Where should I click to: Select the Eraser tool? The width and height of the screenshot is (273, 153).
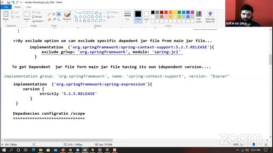click(49, 20)
